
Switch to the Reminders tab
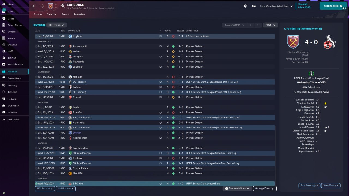79,14
